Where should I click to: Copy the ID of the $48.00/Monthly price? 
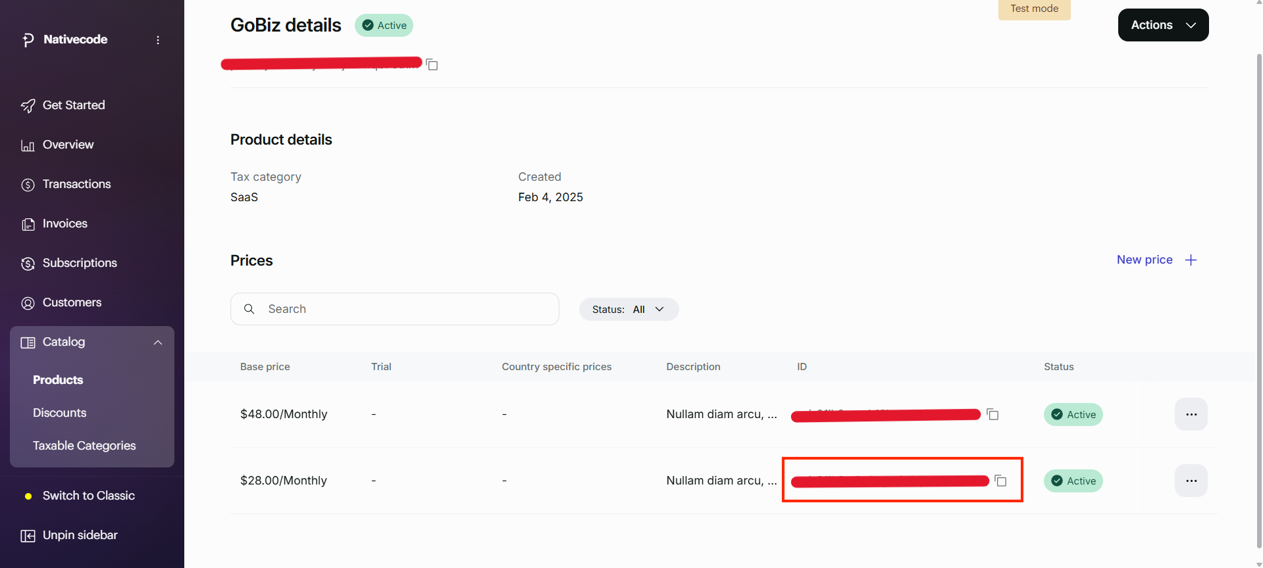pyautogui.click(x=993, y=414)
